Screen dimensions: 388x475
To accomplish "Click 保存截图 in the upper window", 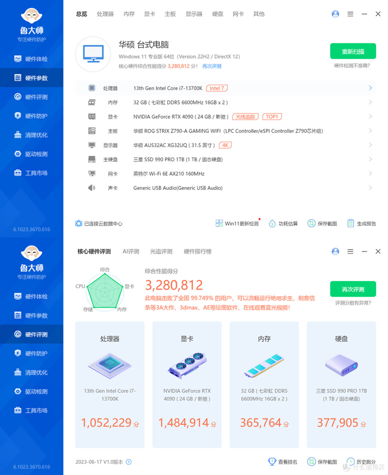I will point(323,223).
